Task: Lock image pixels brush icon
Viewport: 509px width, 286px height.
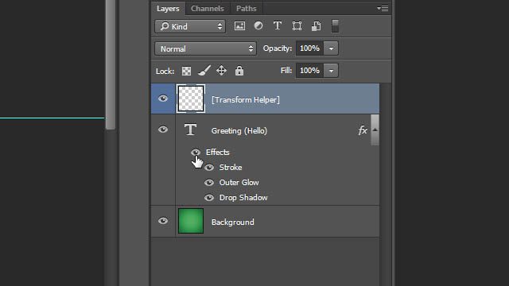Action: pyautogui.click(x=204, y=71)
